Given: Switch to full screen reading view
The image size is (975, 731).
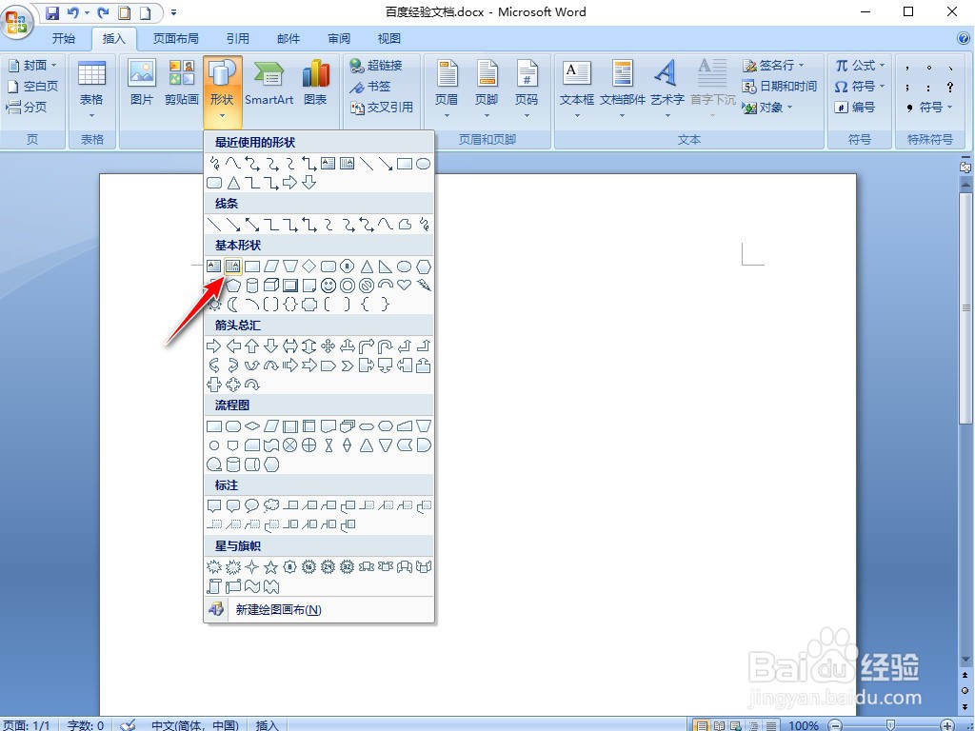Looking at the screenshot, I should pyautogui.click(x=719, y=724).
